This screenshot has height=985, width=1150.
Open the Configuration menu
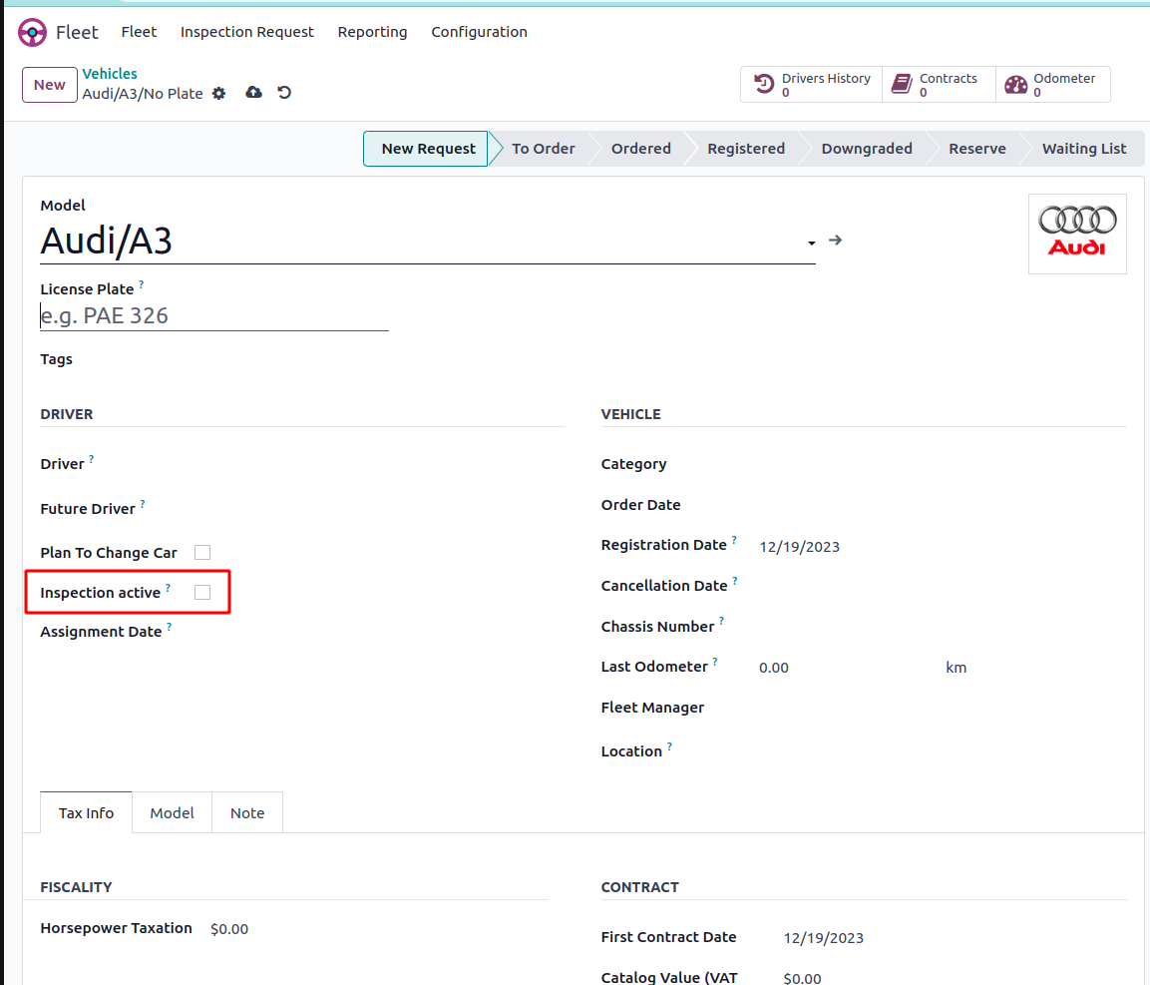(479, 32)
